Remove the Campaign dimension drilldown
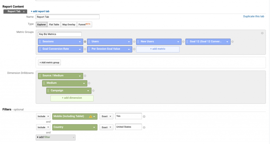 point(93,91)
